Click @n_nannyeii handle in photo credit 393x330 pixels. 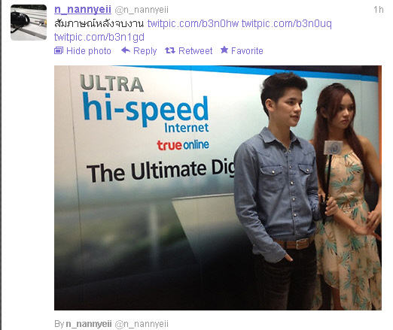pos(142,324)
